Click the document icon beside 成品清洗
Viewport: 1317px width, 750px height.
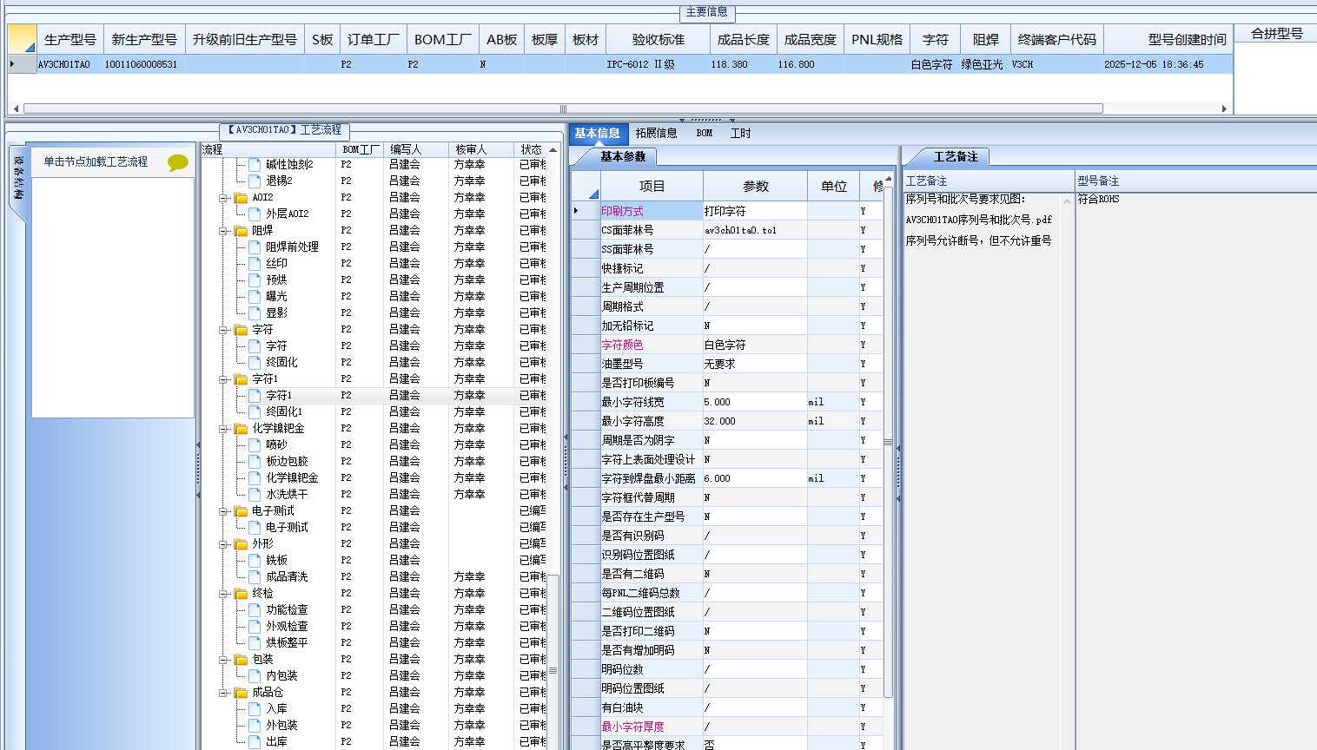(x=255, y=576)
